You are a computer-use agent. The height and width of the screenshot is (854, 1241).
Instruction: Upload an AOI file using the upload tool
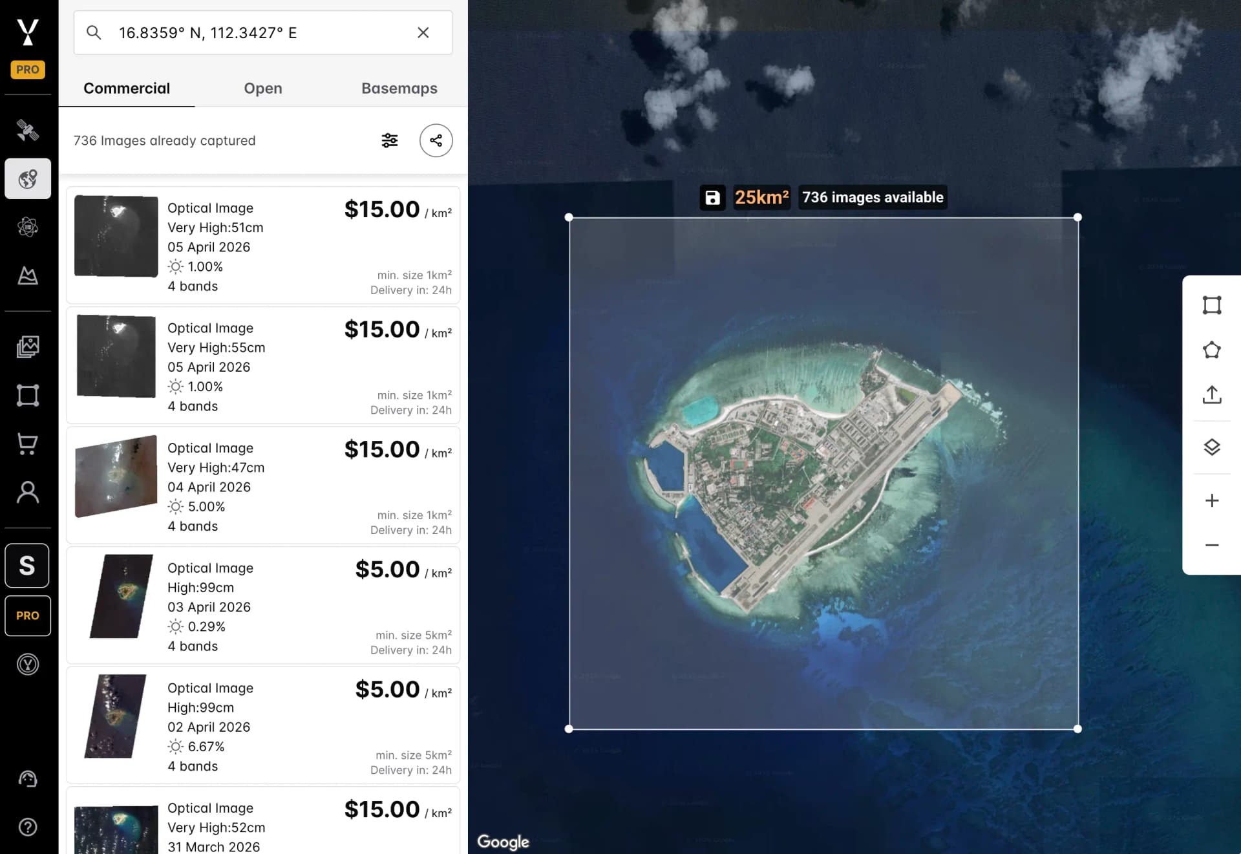pos(1212,396)
